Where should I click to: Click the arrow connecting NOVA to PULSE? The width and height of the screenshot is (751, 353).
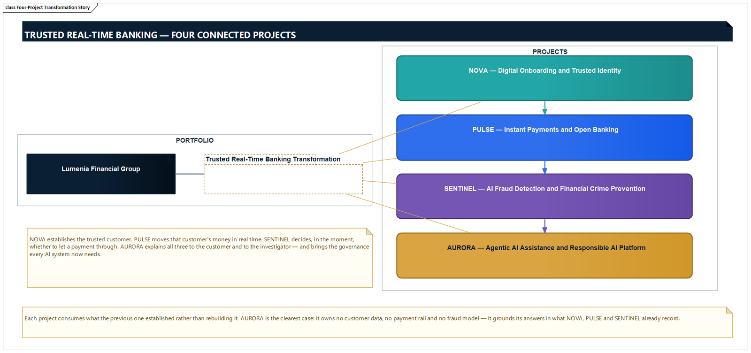(544, 108)
